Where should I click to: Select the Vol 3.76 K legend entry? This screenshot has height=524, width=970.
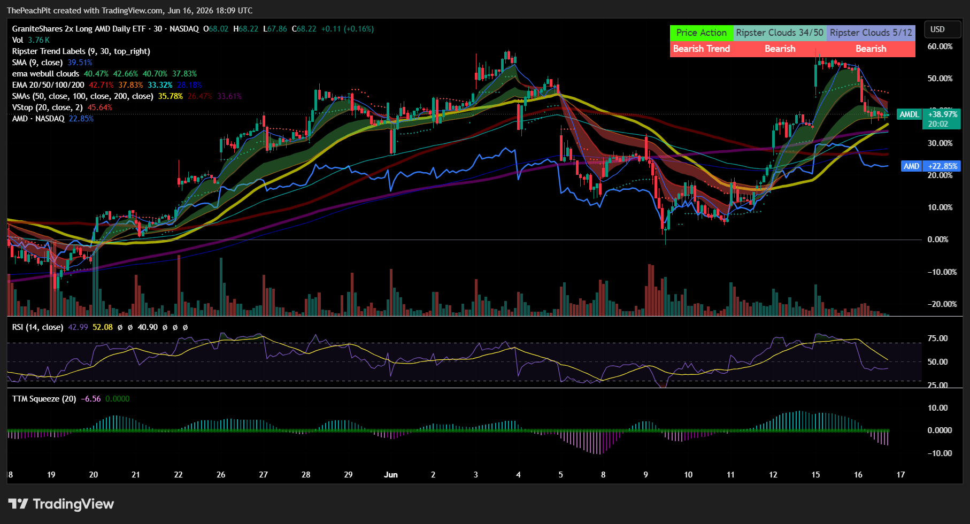pos(31,40)
